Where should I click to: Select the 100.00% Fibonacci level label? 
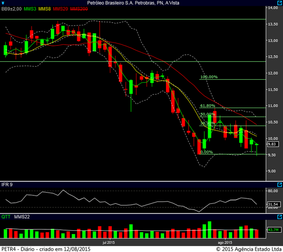click(208, 77)
